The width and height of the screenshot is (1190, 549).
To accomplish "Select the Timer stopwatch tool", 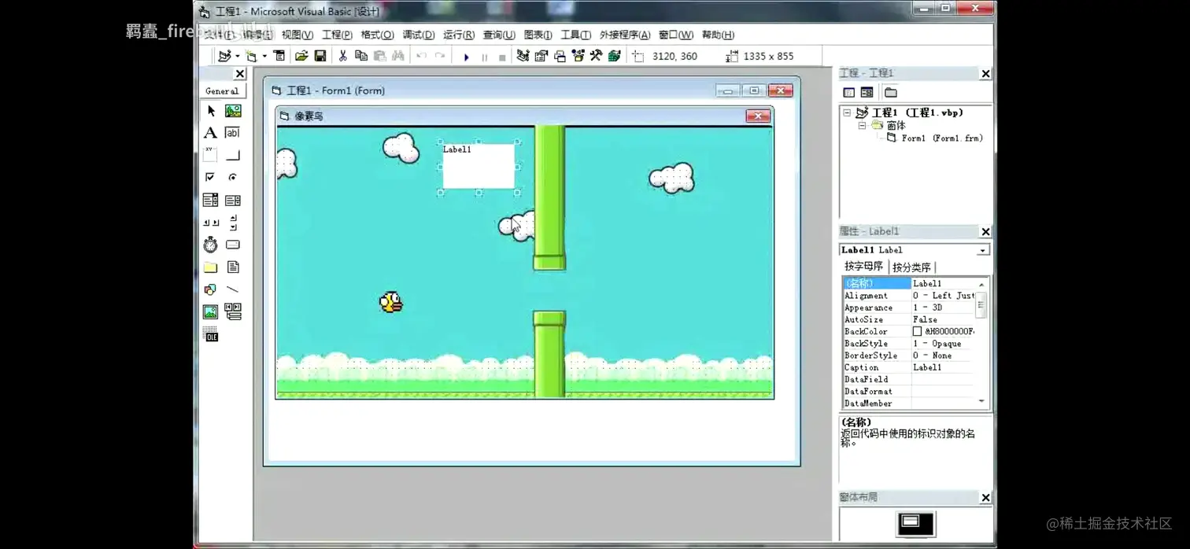I will [x=211, y=245].
